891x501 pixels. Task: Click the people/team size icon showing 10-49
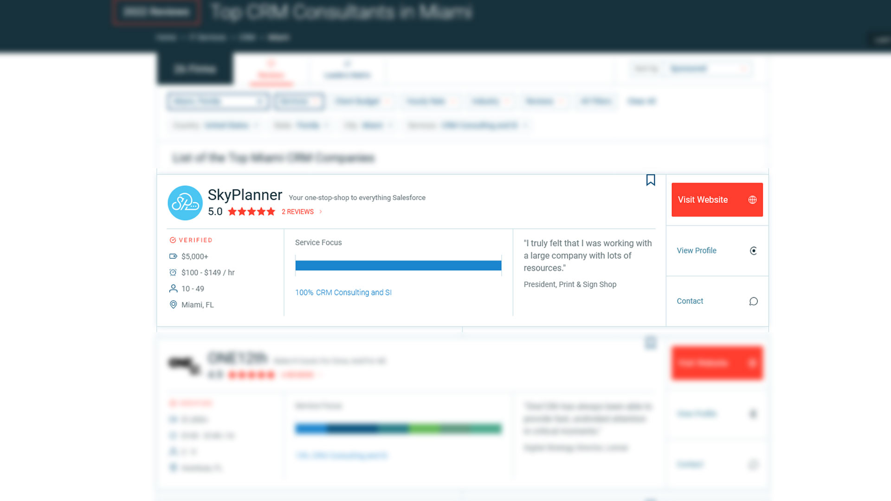(x=173, y=288)
